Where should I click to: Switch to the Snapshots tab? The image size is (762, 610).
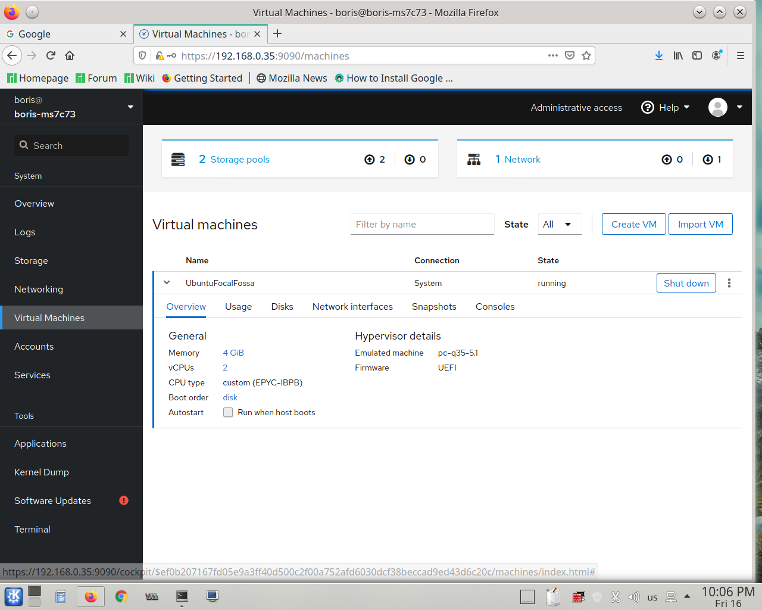pos(434,306)
